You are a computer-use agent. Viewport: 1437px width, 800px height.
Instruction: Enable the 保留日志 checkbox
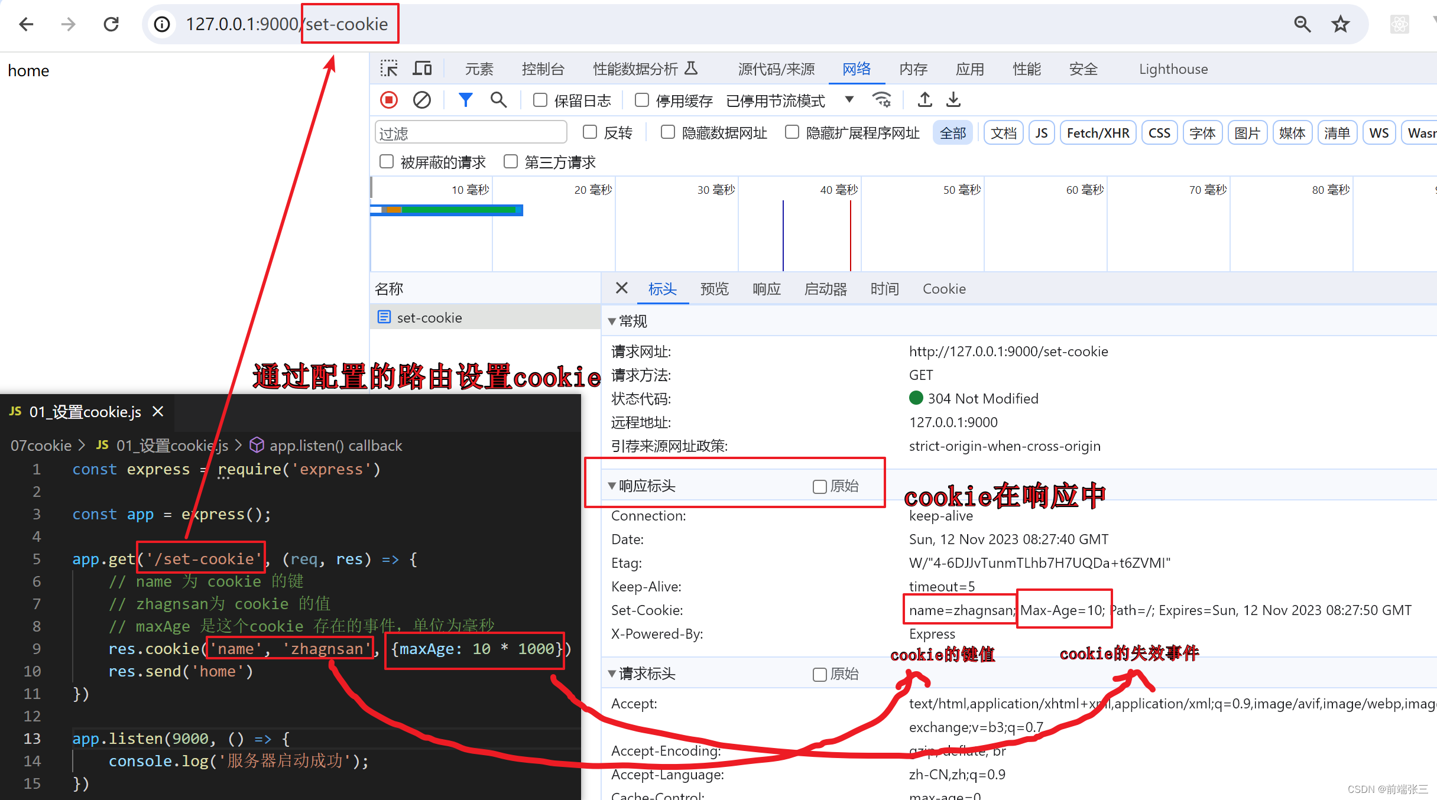pyautogui.click(x=540, y=100)
